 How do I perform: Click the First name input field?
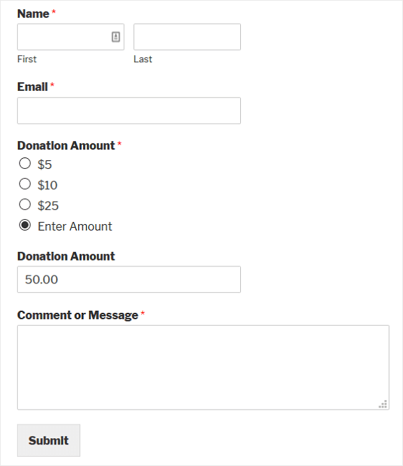tap(71, 37)
